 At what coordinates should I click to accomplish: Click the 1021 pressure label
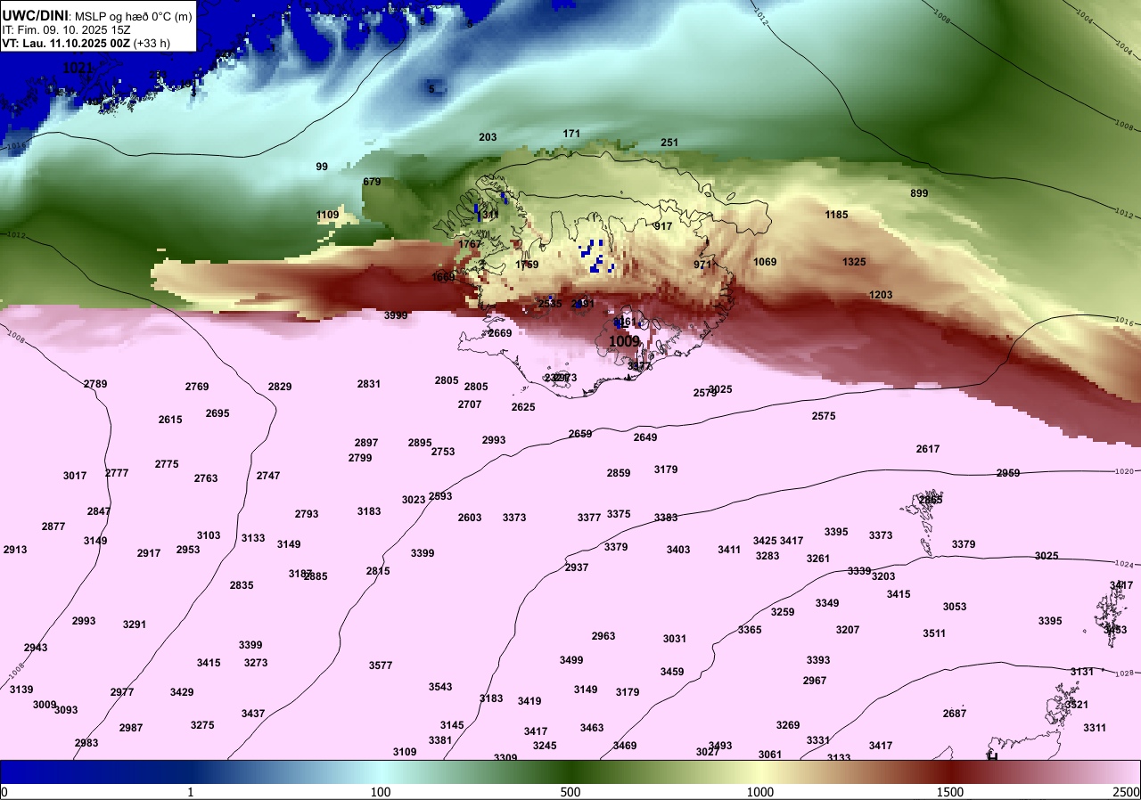point(78,68)
